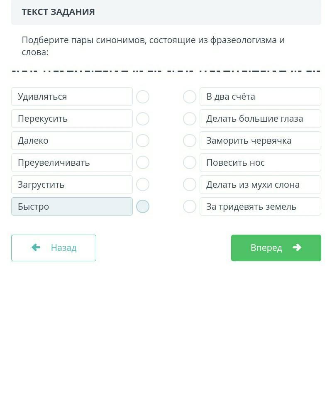Image resolution: width=332 pixels, height=412 pixels.
Task: Click the Заморить червячка phrase box
Action: [260, 141]
